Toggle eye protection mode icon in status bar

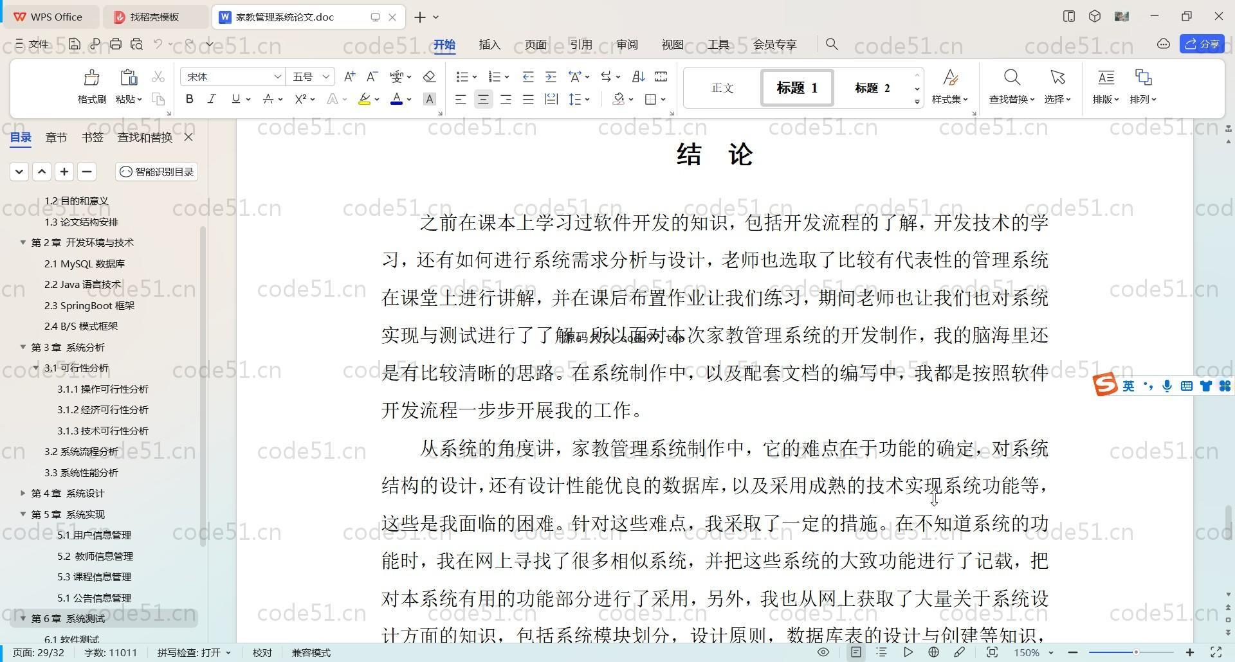pos(823,652)
